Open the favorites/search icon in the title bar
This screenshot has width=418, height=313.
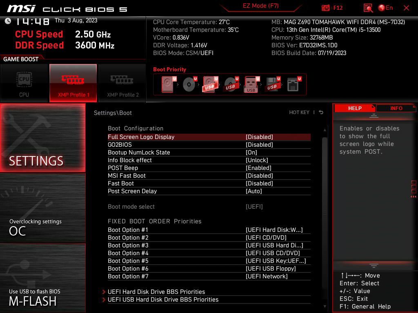click(x=368, y=8)
